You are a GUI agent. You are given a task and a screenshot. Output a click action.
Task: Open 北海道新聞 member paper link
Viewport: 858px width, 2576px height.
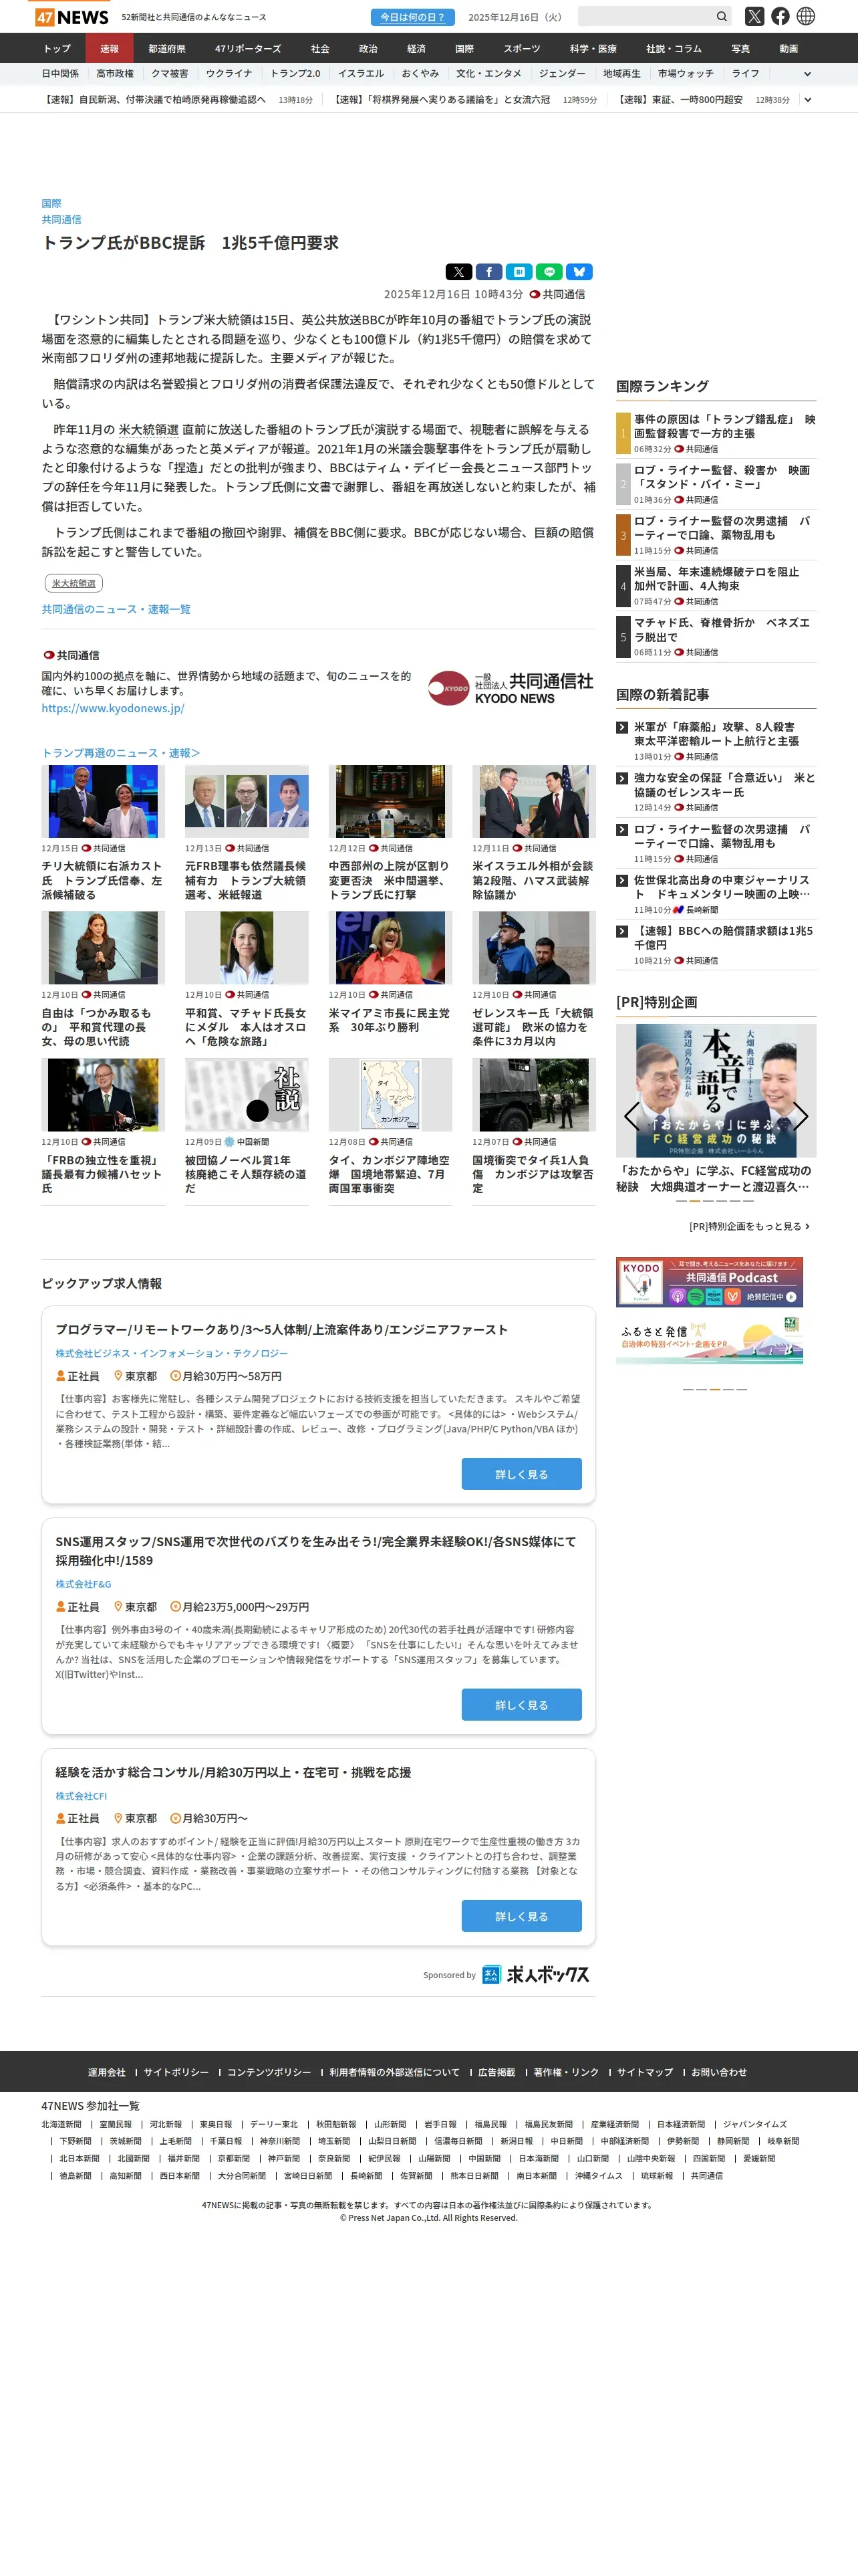click(x=61, y=2124)
